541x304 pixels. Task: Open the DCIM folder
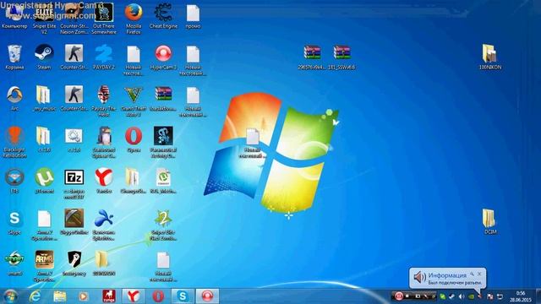point(490,221)
